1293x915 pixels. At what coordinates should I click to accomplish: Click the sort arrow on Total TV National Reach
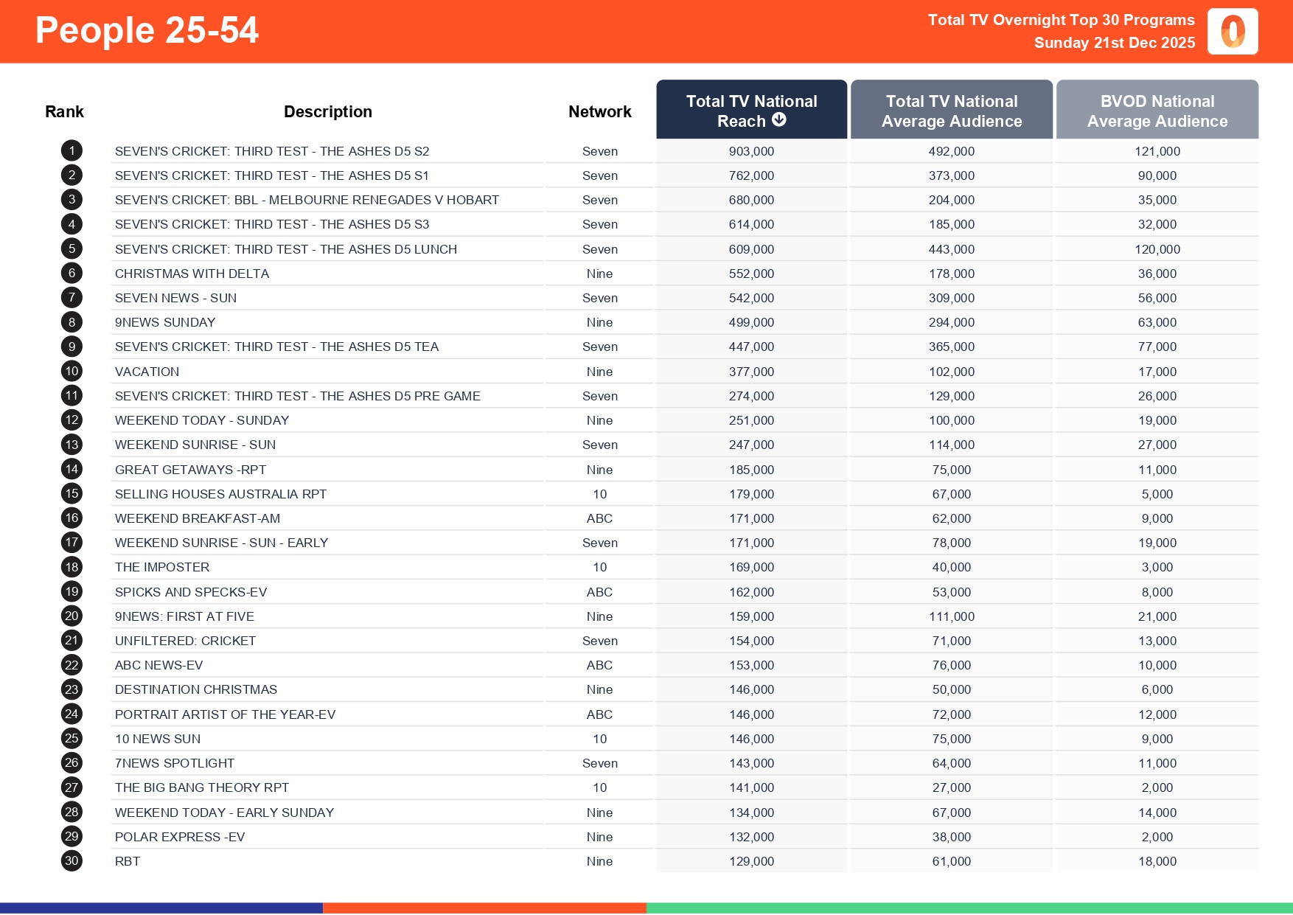pos(781,120)
